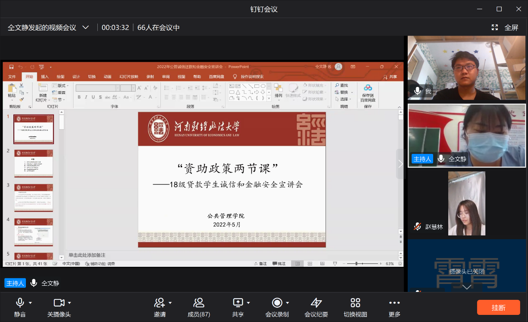Switch to PowerPoint 动画 tab
This screenshot has height=322, width=528.
pos(108,77)
